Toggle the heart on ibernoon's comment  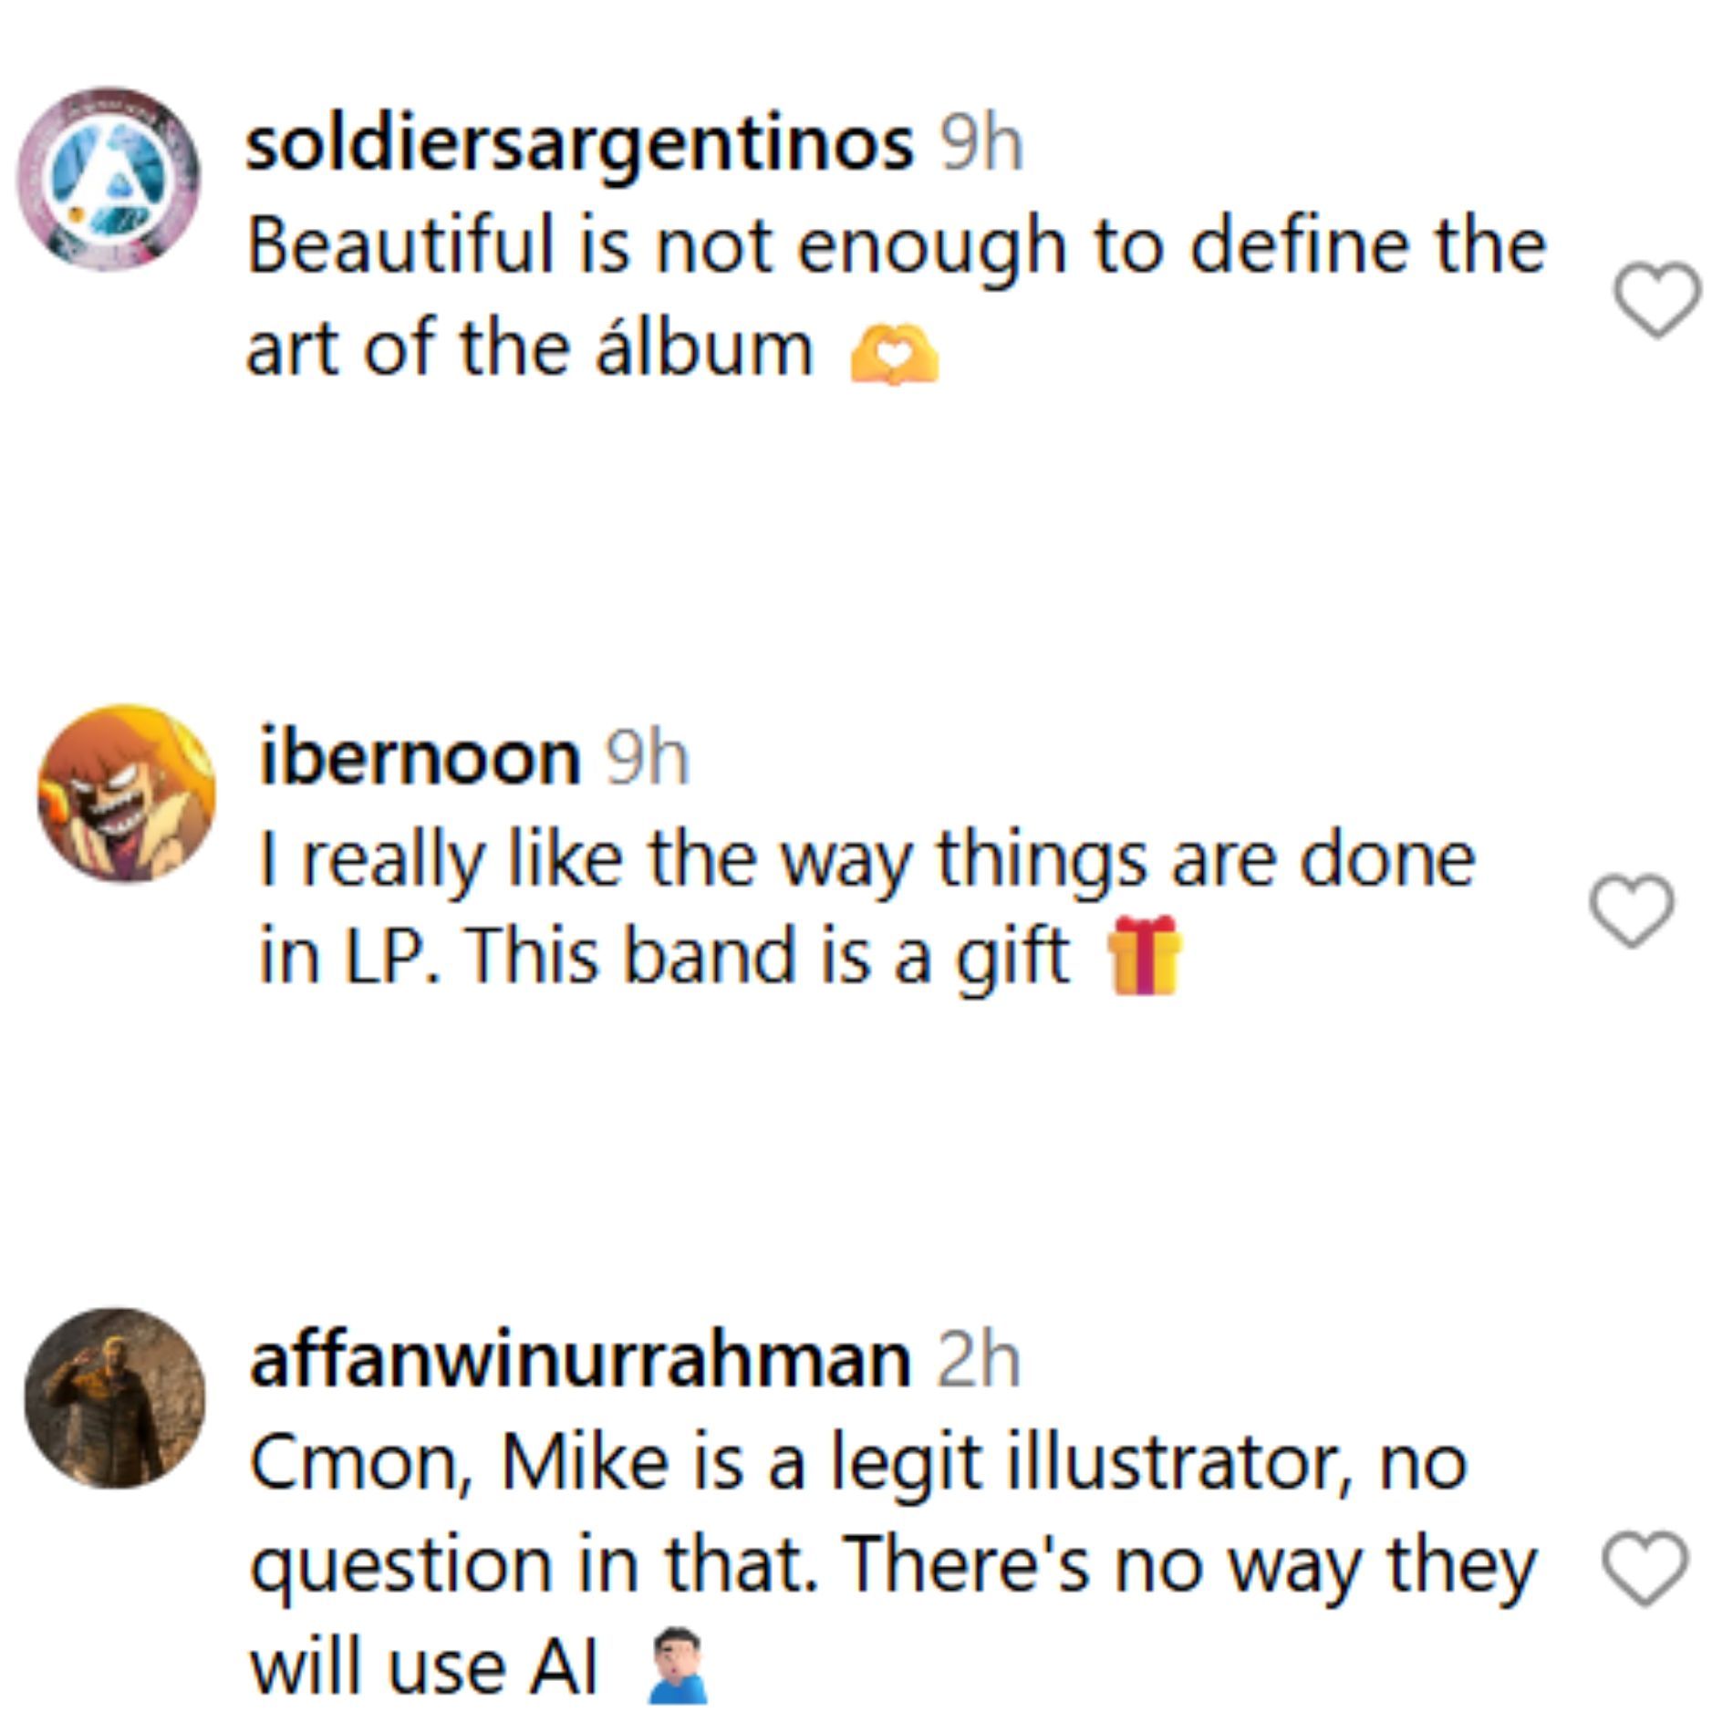pos(1631,909)
